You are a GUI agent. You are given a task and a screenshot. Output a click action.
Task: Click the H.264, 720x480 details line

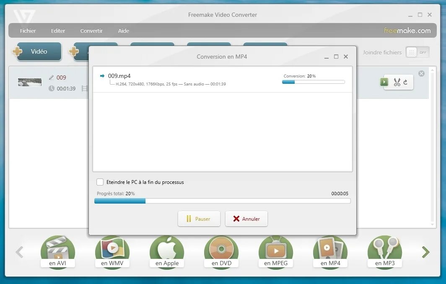click(x=171, y=84)
